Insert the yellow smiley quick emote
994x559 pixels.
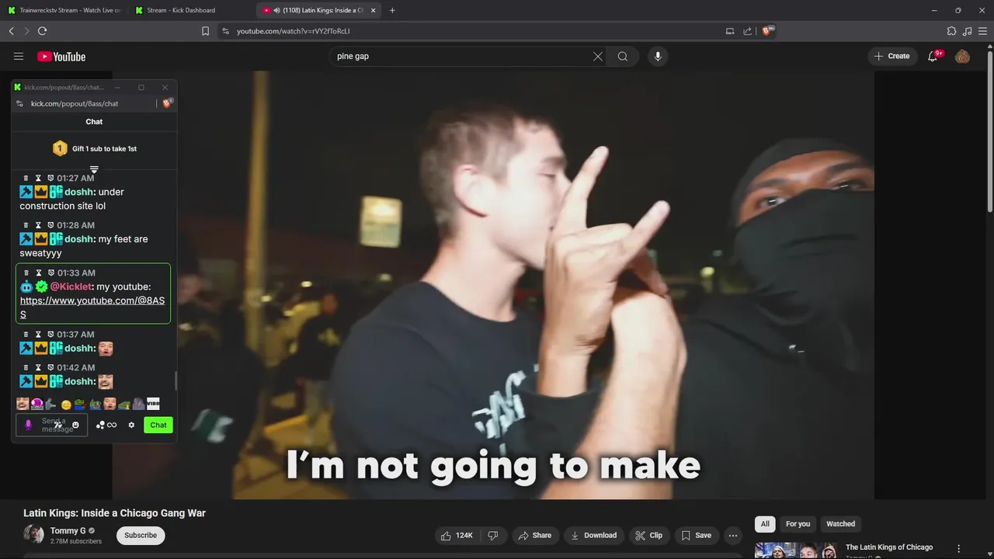click(66, 404)
